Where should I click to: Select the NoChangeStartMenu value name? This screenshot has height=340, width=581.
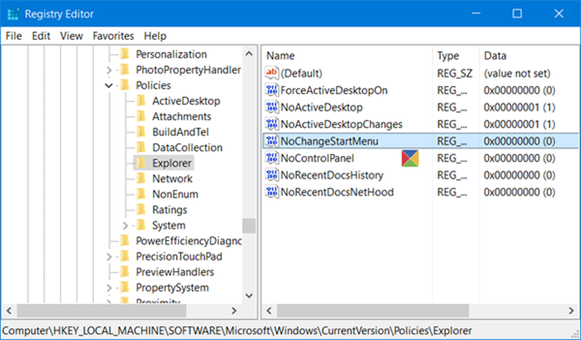329,141
